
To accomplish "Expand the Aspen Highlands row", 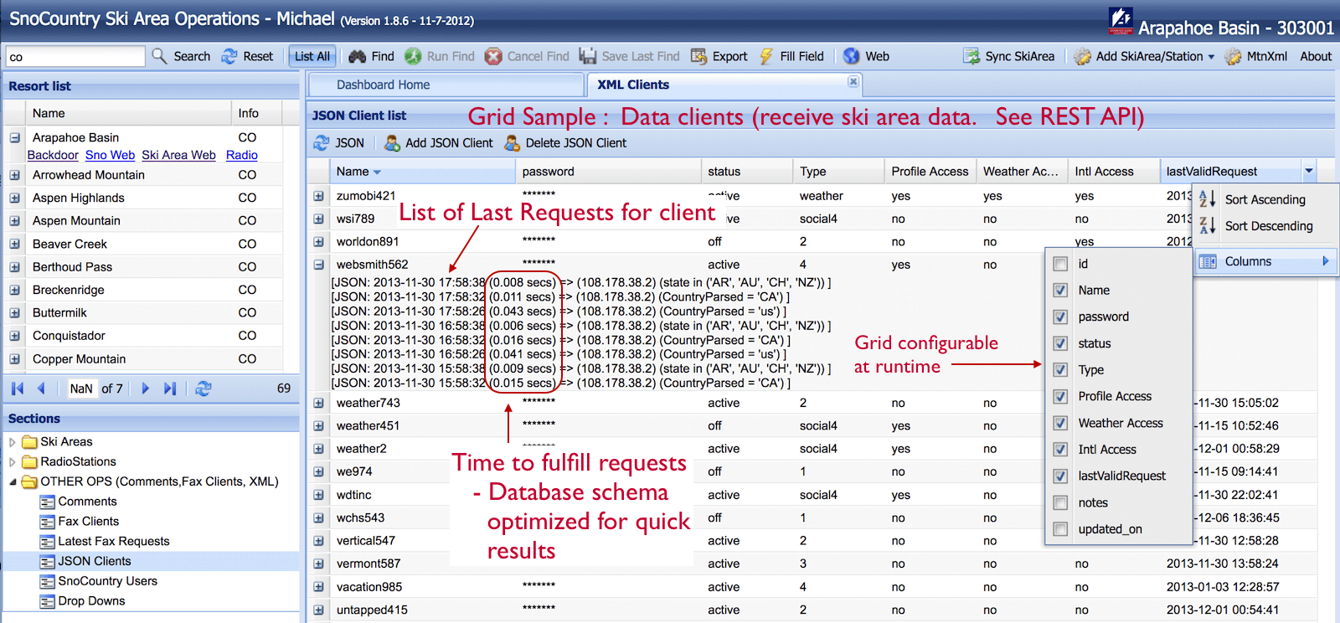I will click(14, 198).
